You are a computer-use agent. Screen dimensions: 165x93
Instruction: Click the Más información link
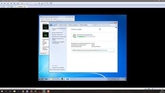pos(103,50)
